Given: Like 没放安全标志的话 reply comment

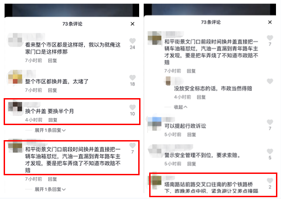Looking at the screenshot, I should [270, 81].
